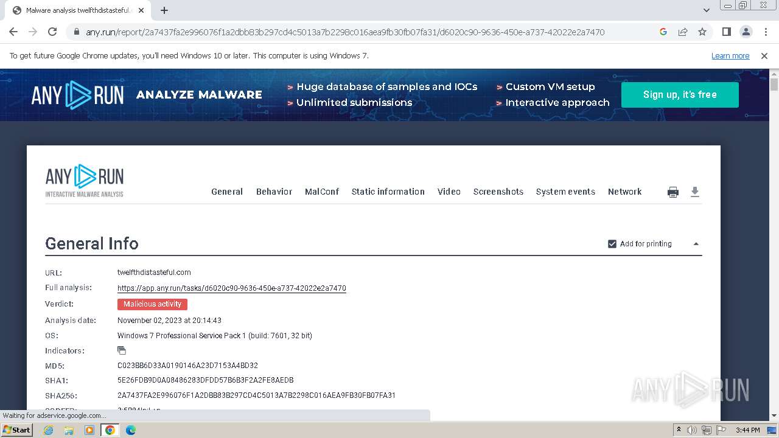Toggle Add for printing checkbox
This screenshot has height=438, width=779.
point(612,244)
